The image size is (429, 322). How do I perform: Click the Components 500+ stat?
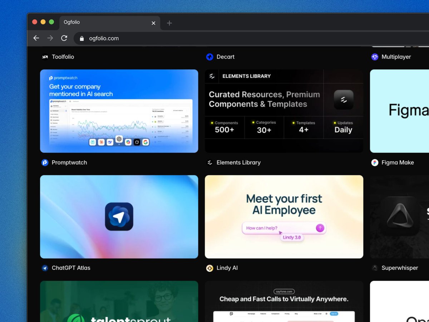225,127
